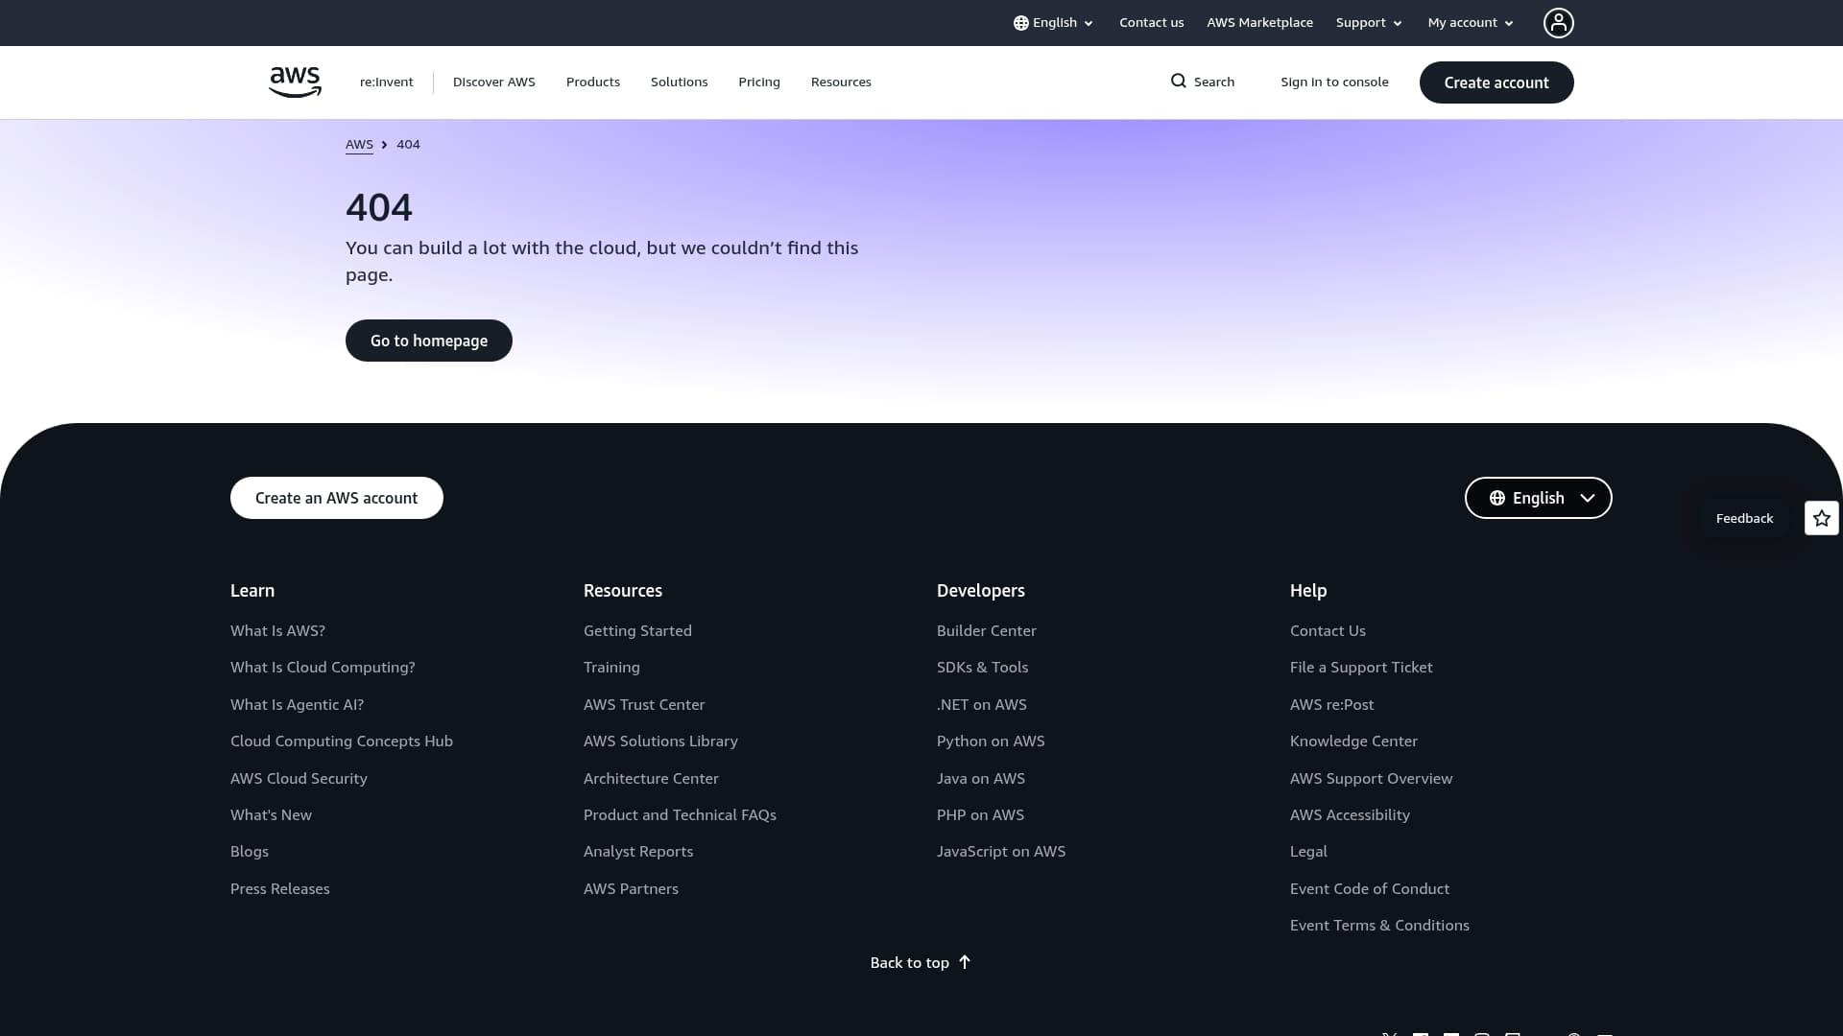Open File a Support Ticket link
This screenshot has height=1036, width=1843.
point(1361,668)
